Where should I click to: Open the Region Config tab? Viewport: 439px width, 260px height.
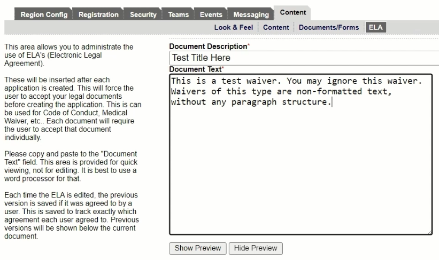pyautogui.click(x=44, y=15)
